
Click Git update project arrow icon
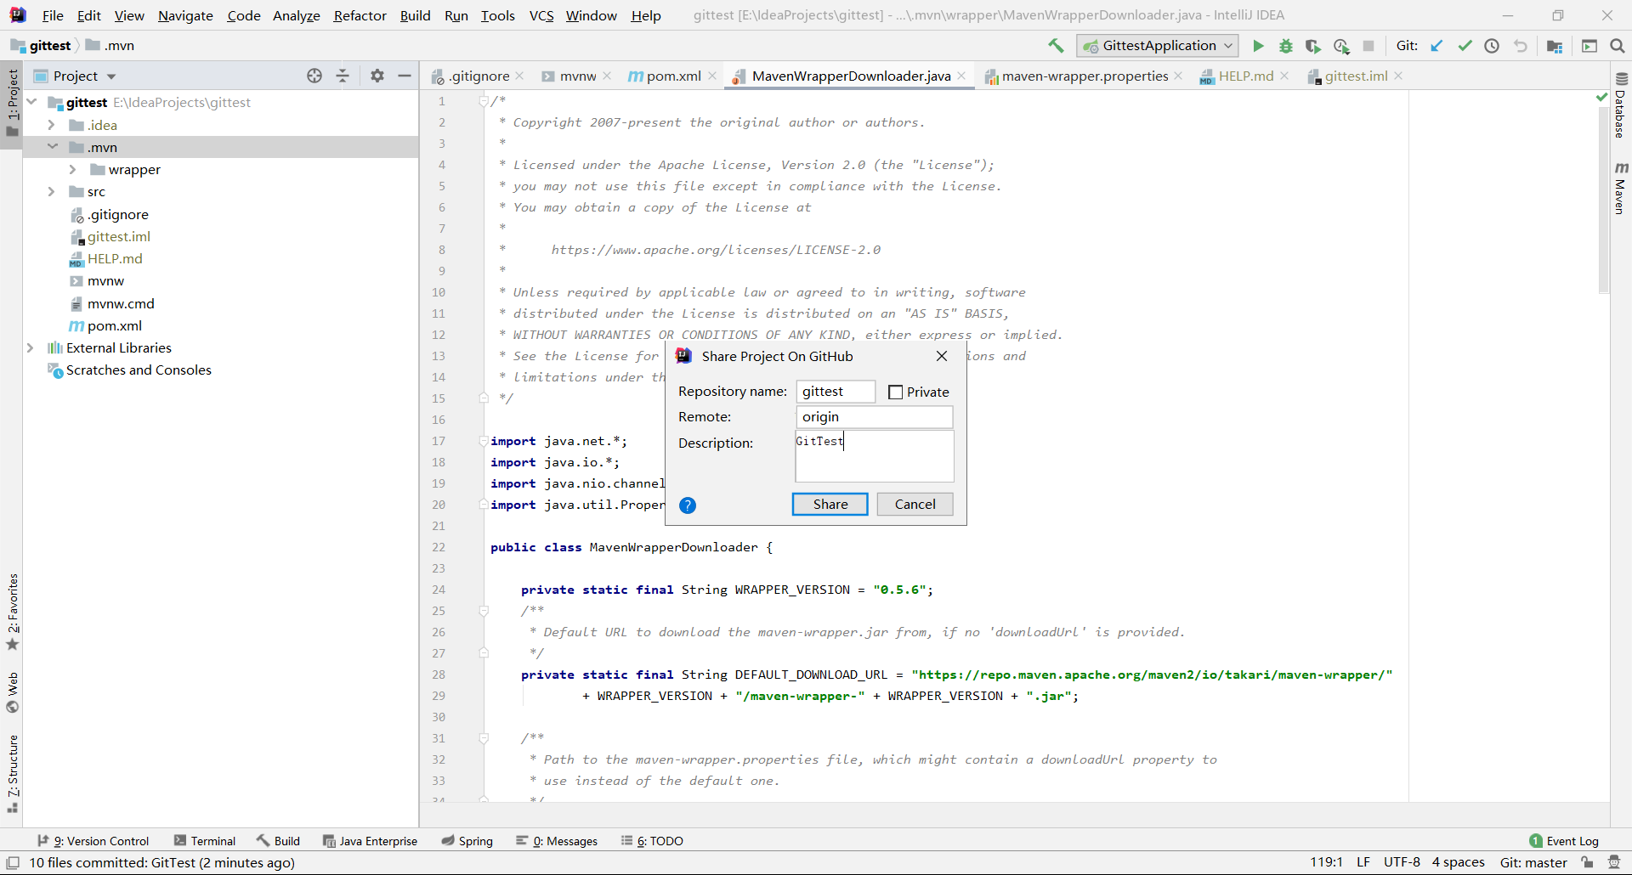(1436, 46)
